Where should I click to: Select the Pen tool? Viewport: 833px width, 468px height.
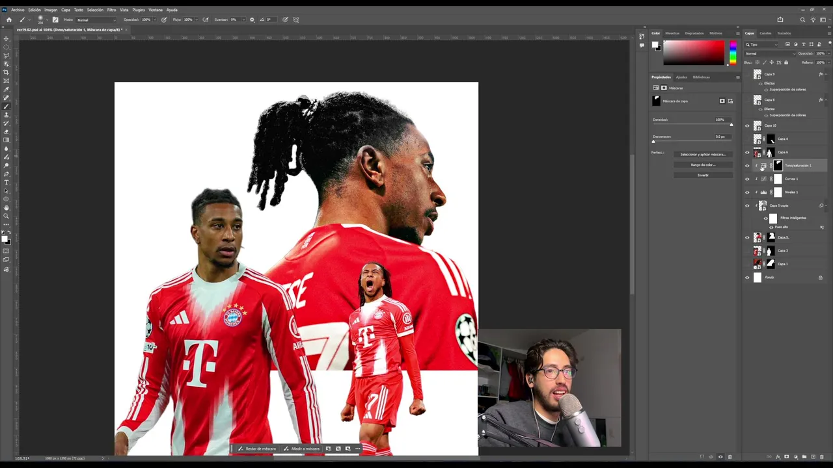click(x=7, y=174)
